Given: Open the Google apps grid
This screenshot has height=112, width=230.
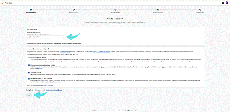Looking at the screenshot, I should 223,3.
